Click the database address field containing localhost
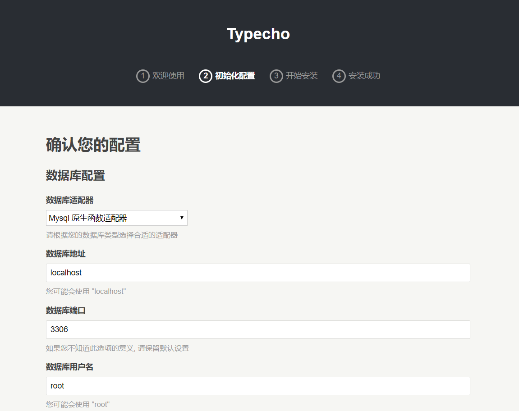Screen dimensions: 519x411 click(258, 273)
